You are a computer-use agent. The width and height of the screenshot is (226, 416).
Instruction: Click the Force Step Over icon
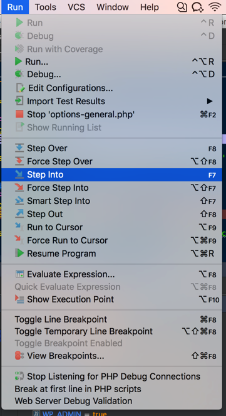pos(19,161)
